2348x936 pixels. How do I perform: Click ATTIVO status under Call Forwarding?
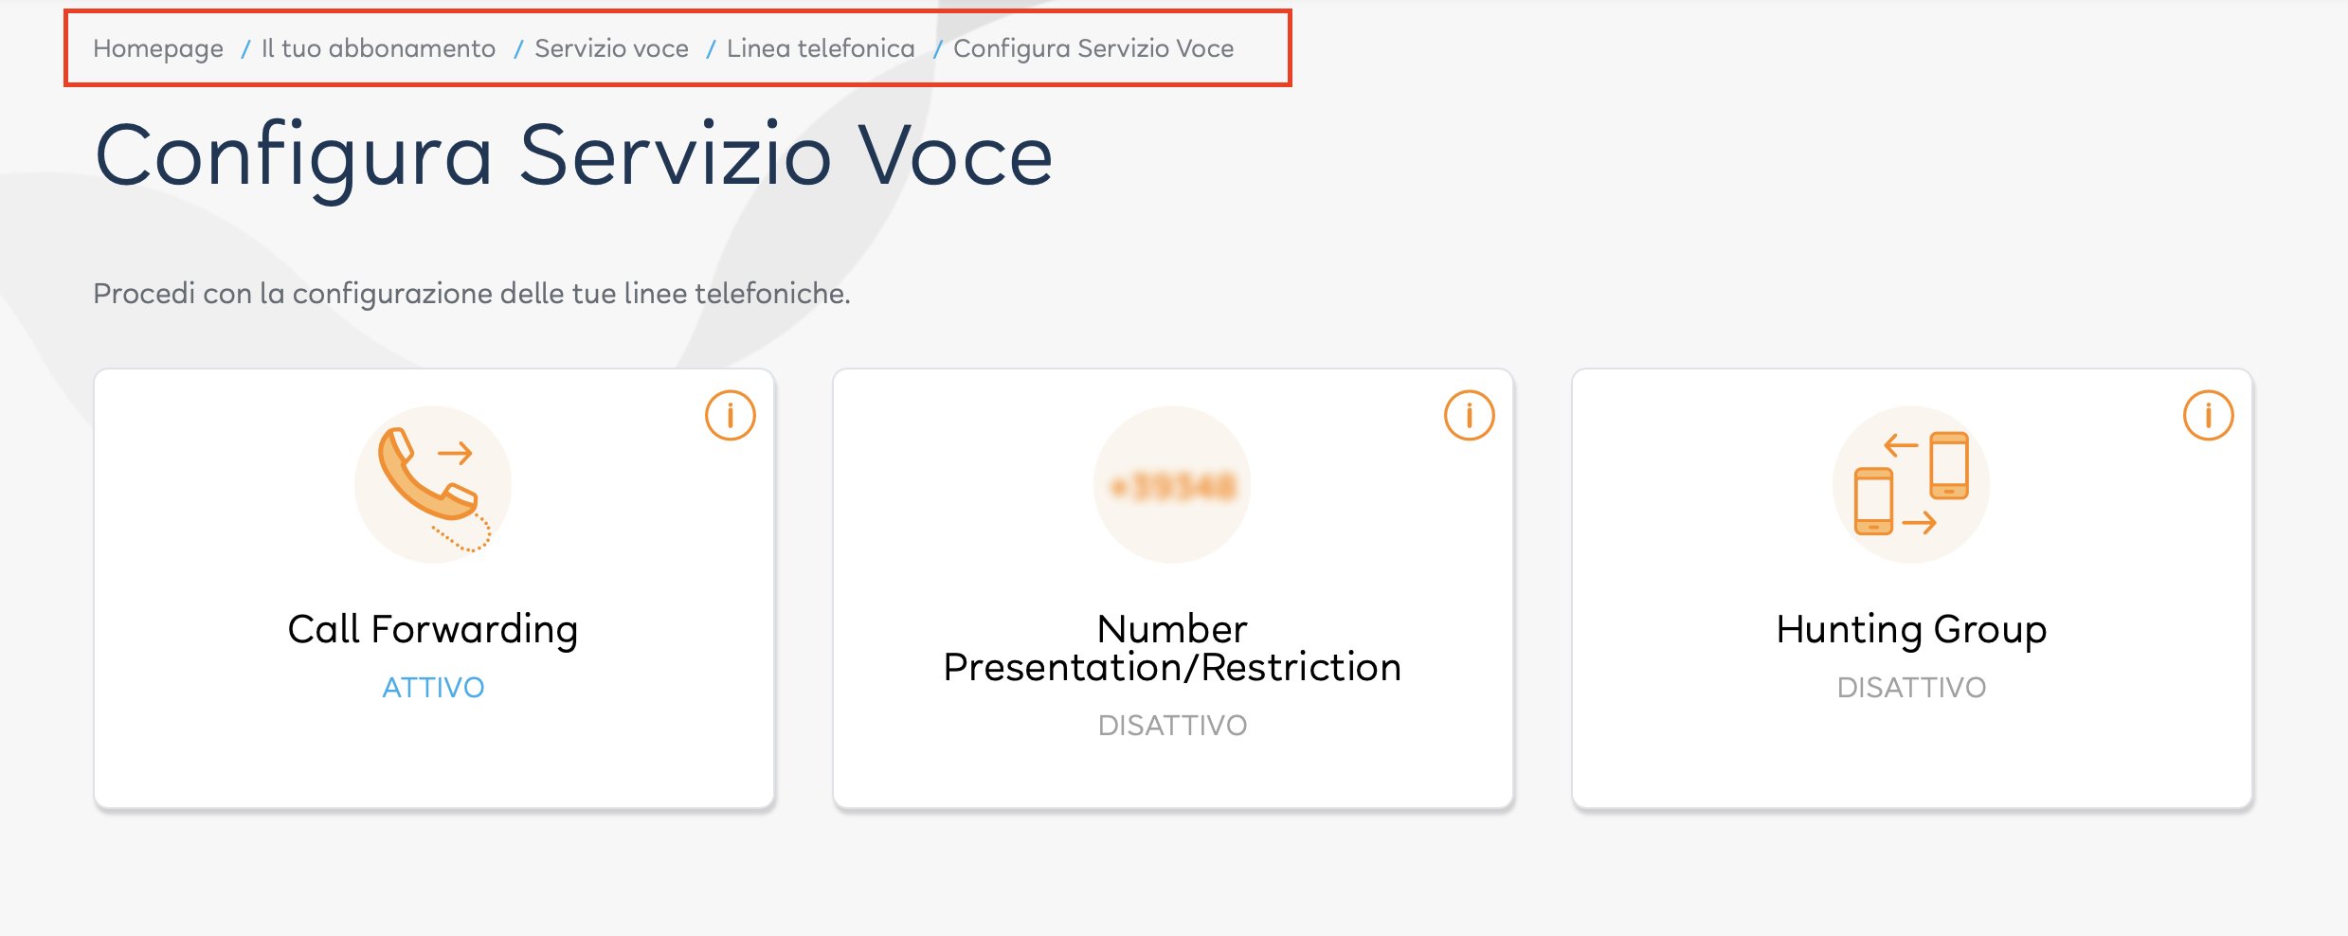pos(433,687)
